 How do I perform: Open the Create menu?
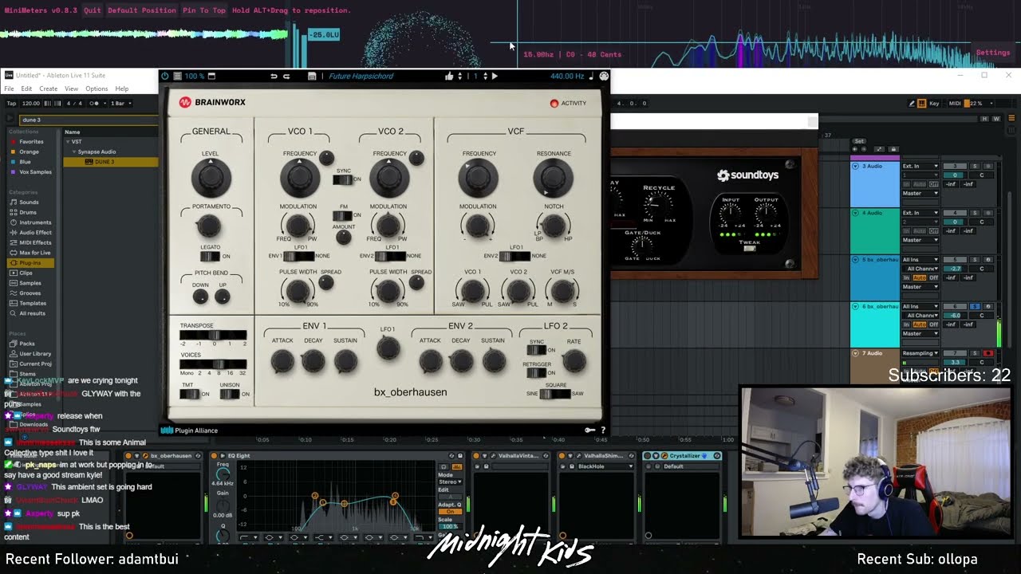point(49,88)
